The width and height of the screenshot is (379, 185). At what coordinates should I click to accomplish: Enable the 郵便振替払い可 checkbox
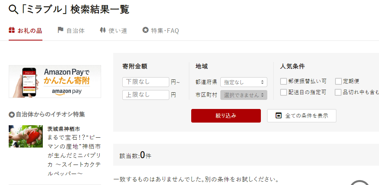coord(283,81)
